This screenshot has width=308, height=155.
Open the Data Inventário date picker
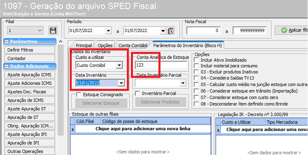pyautogui.click(x=121, y=83)
